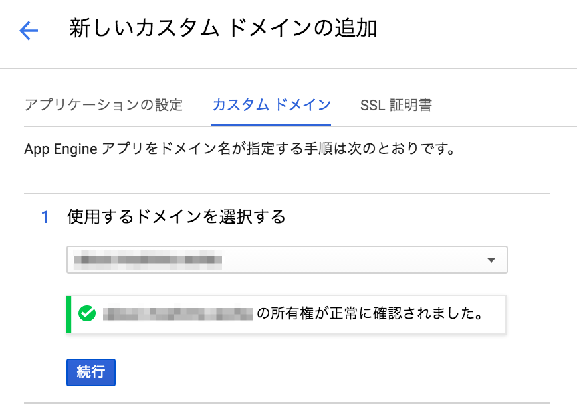Viewport: 577px width, 417px height.
Task: Select the active カスタム ドメイン tab
Action: point(271,104)
